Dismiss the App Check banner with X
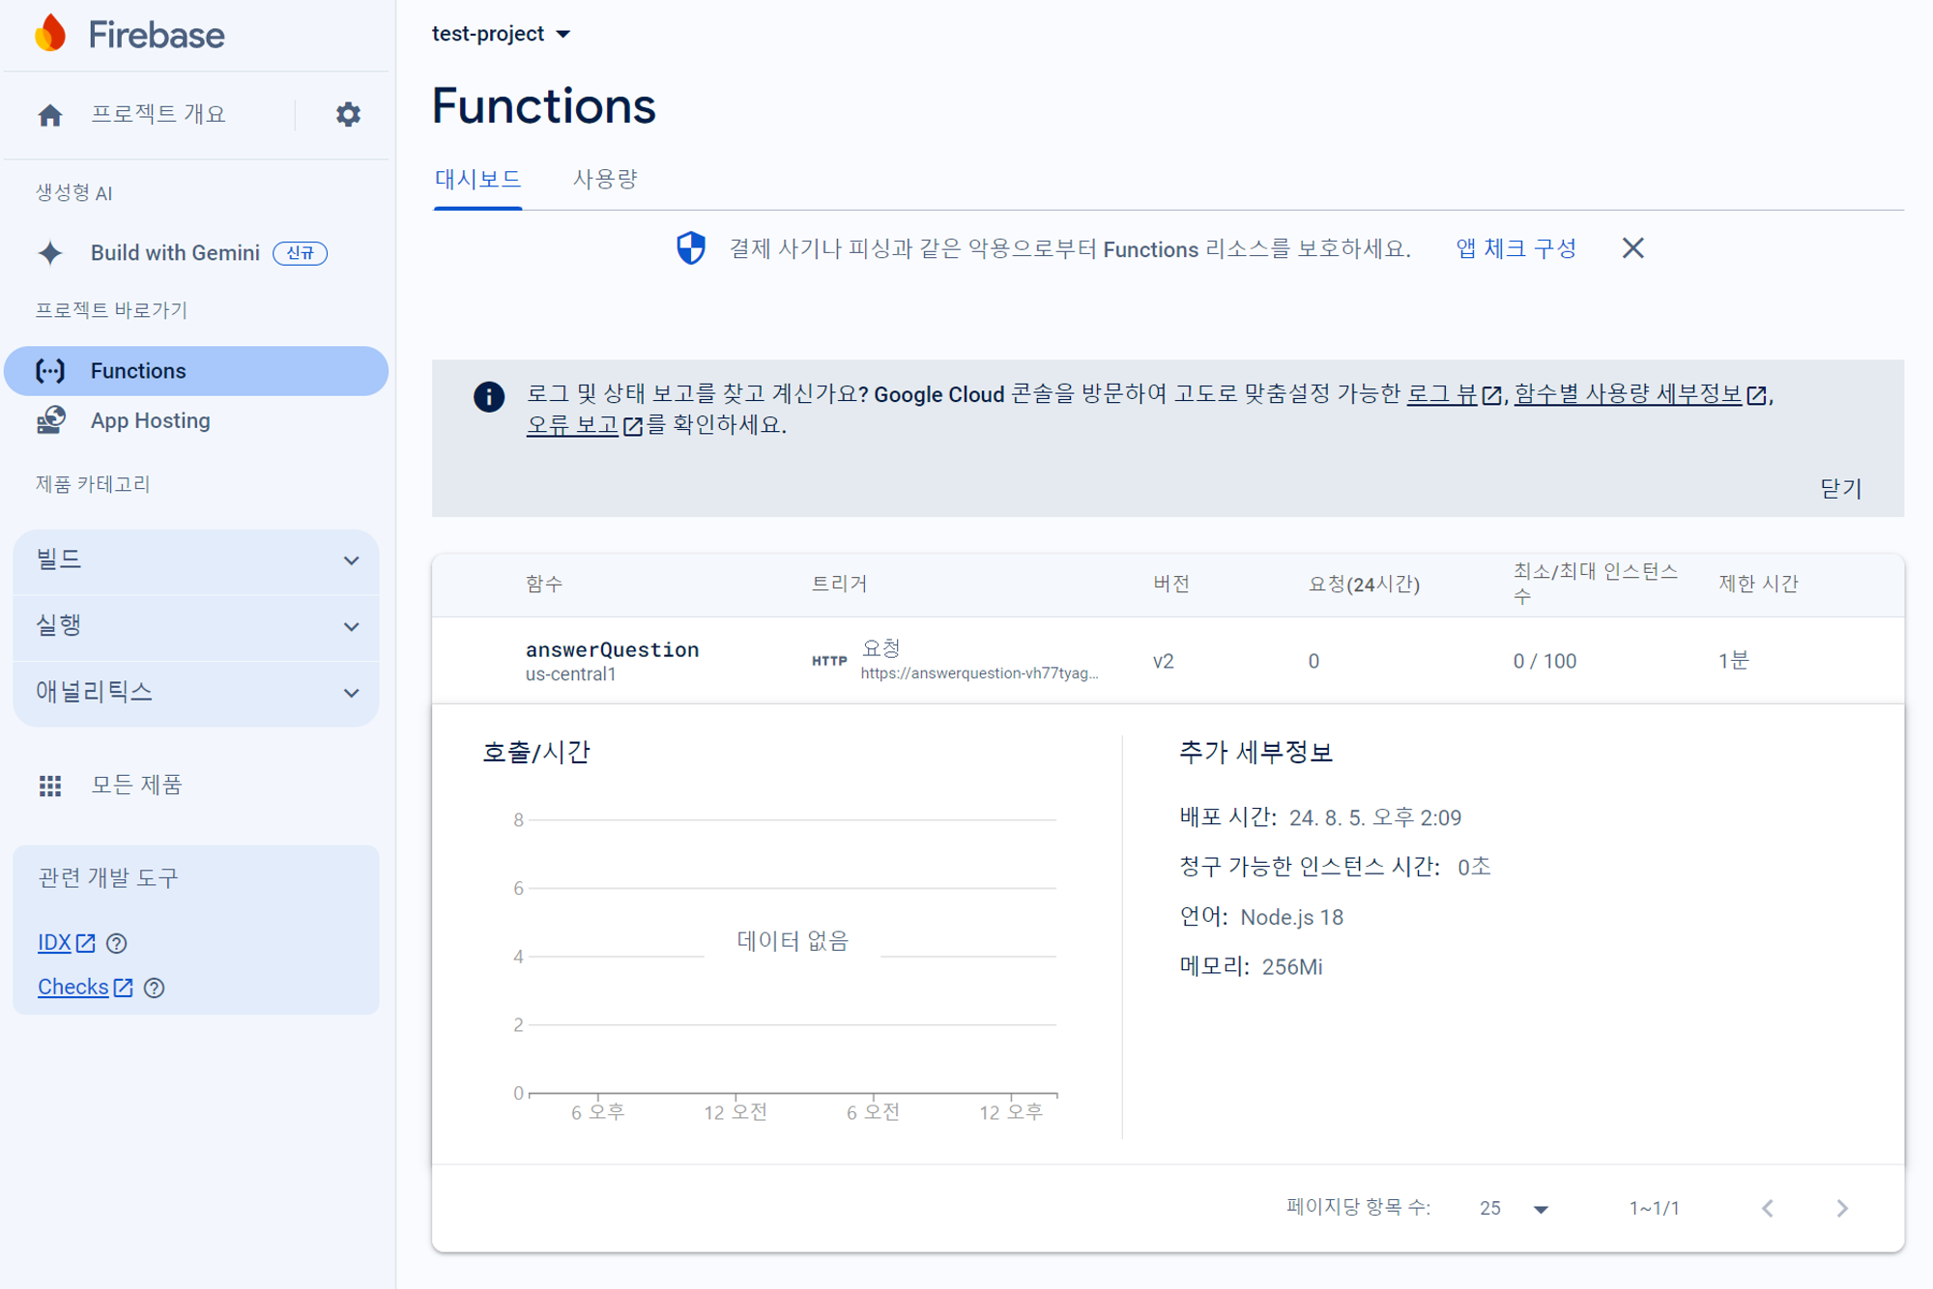This screenshot has height=1289, width=1933. tap(1632, 248)
